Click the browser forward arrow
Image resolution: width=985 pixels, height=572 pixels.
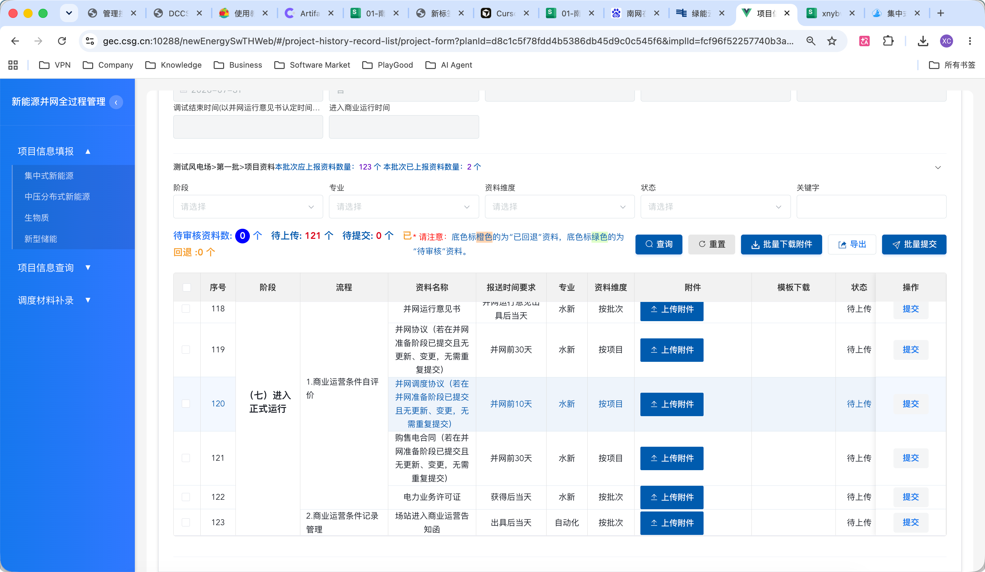(38, 41)
